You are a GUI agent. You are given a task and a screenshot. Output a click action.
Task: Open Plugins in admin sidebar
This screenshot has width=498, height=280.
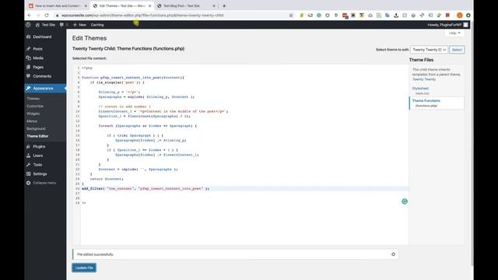[39, 147]
